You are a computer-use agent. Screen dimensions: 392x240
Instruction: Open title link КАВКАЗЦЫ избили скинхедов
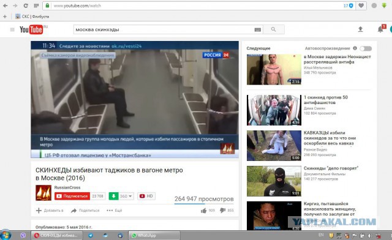[330, 138]
